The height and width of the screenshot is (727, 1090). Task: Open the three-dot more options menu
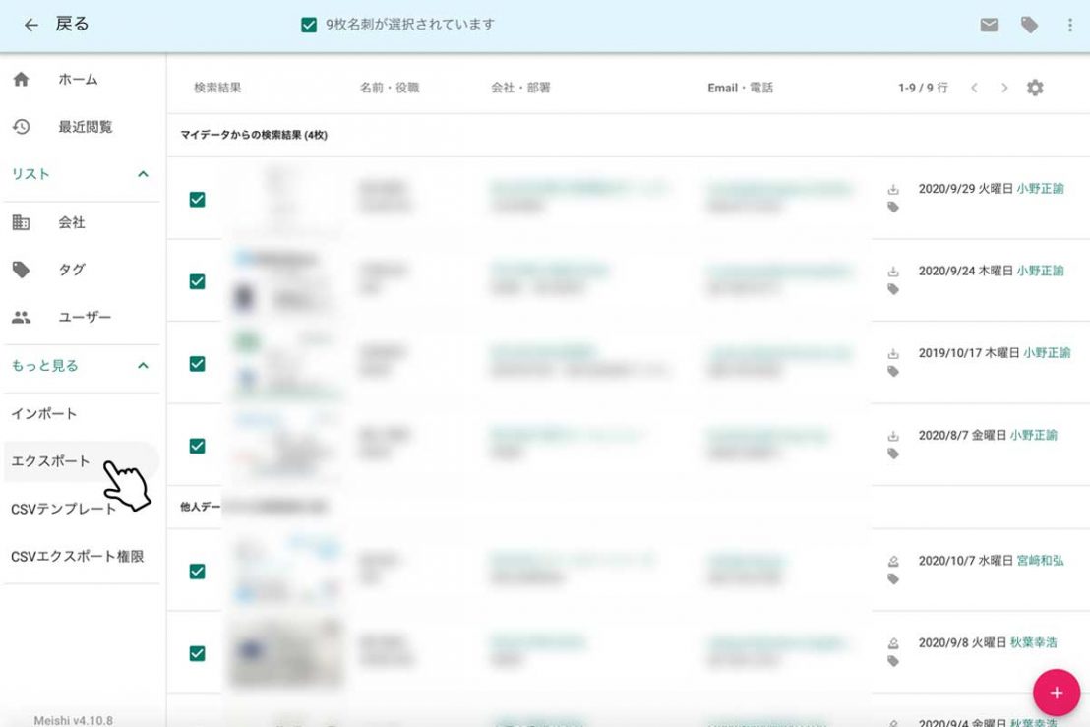1069,26
